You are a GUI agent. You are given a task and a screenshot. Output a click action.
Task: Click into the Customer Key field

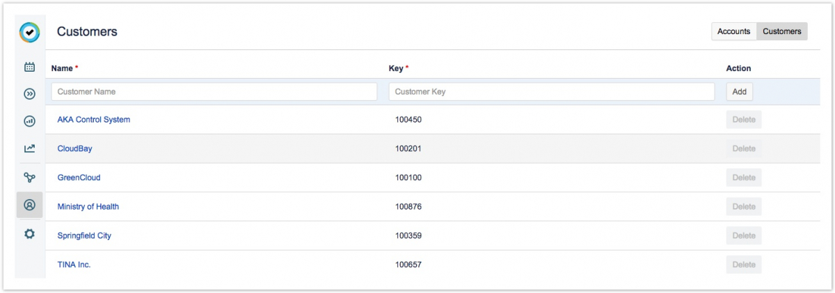[552, 92]
